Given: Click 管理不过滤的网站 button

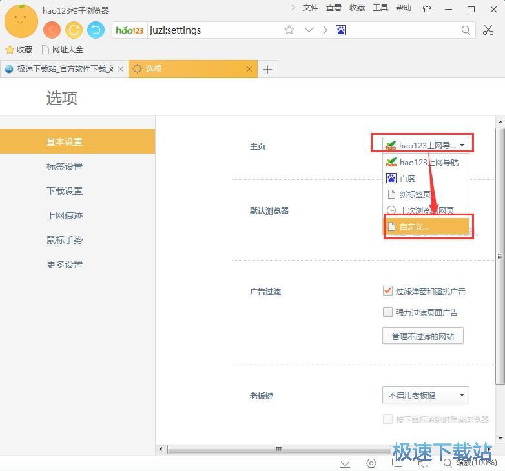Looking at the screenshot, I should pyautogui.click(x=423, y=336).
